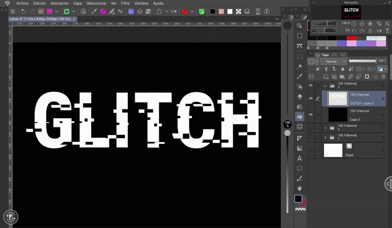Select the Eyedropper tool
Viewport: 392px width, 228px height.
coord(299,76)
